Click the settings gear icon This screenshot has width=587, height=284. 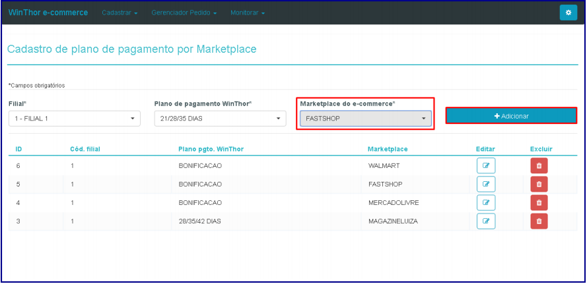(569, 13)
